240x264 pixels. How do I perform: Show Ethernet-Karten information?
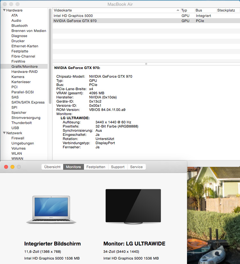click(25, 46)
